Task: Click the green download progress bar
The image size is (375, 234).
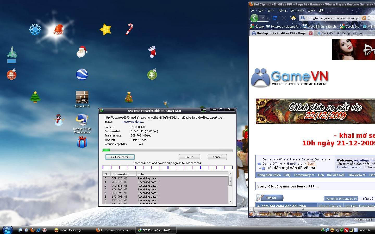Action: click(x=167, y=150)
